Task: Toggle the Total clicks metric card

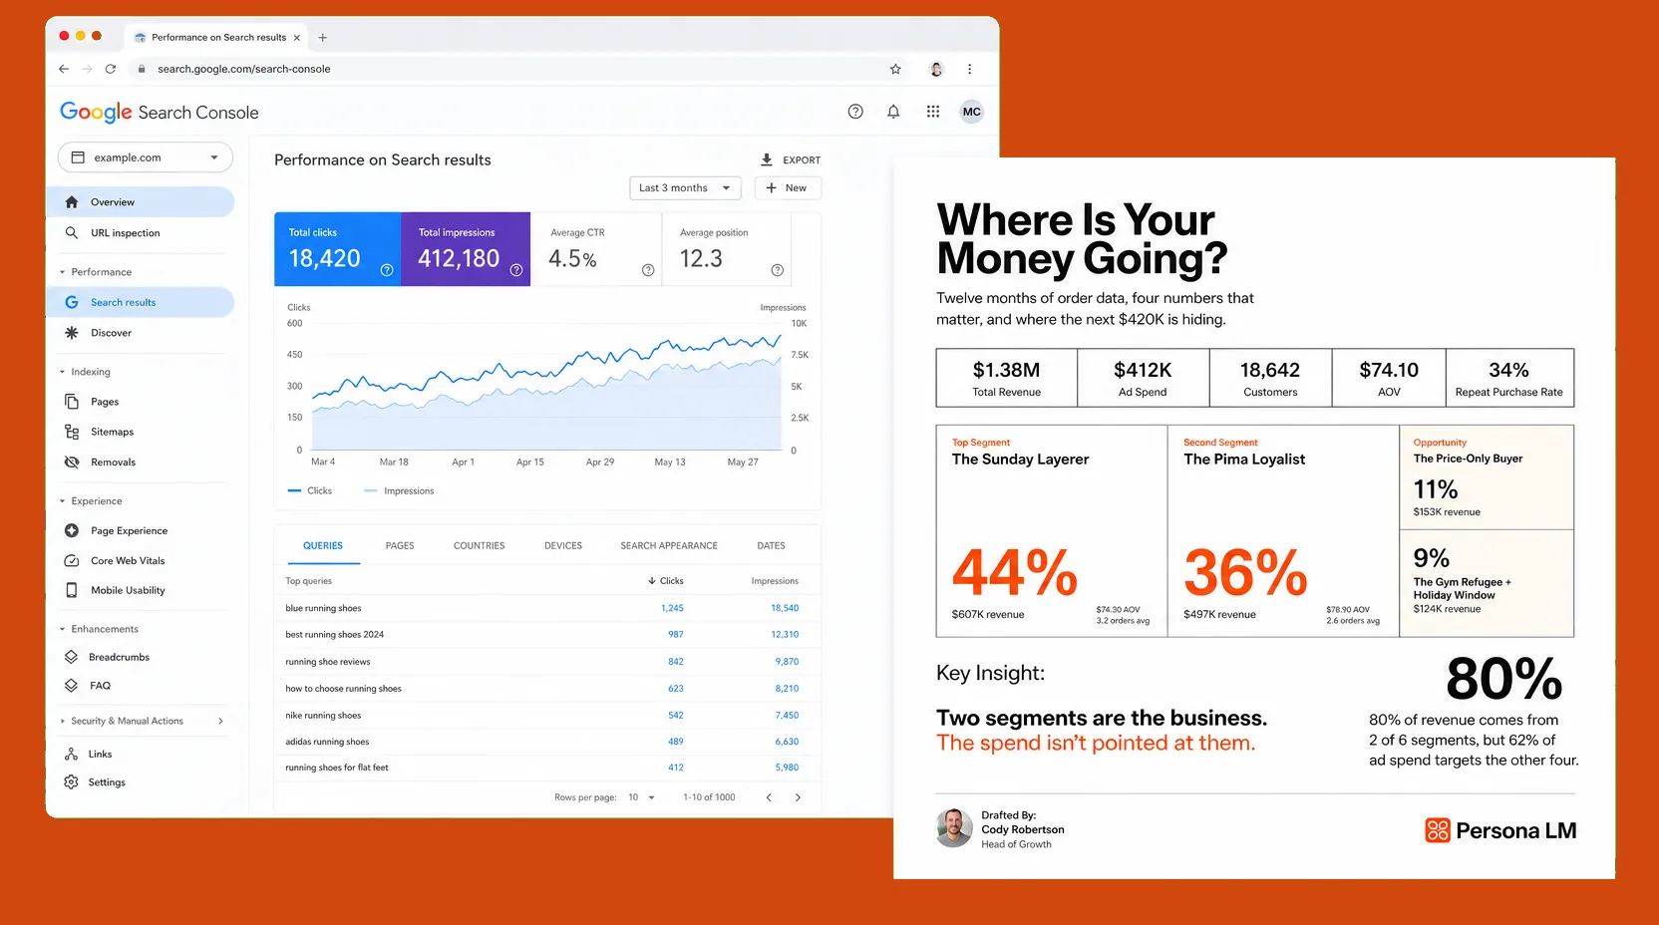Action: tap(338, 249)
